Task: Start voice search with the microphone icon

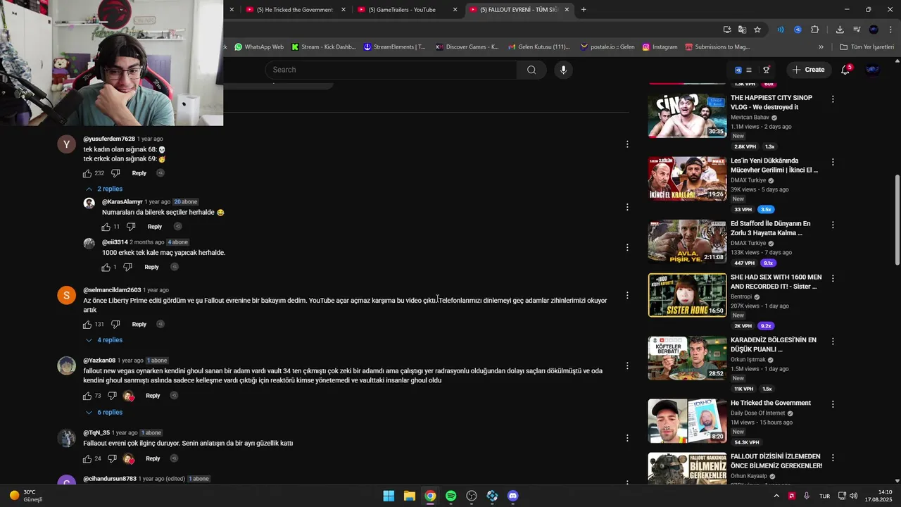Action: (x=563, y=70)
